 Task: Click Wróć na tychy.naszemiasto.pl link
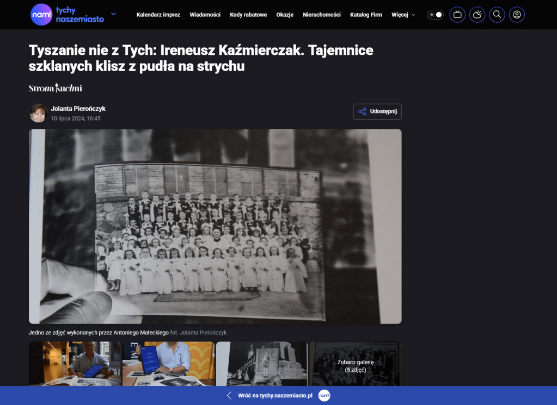(274, 396)
